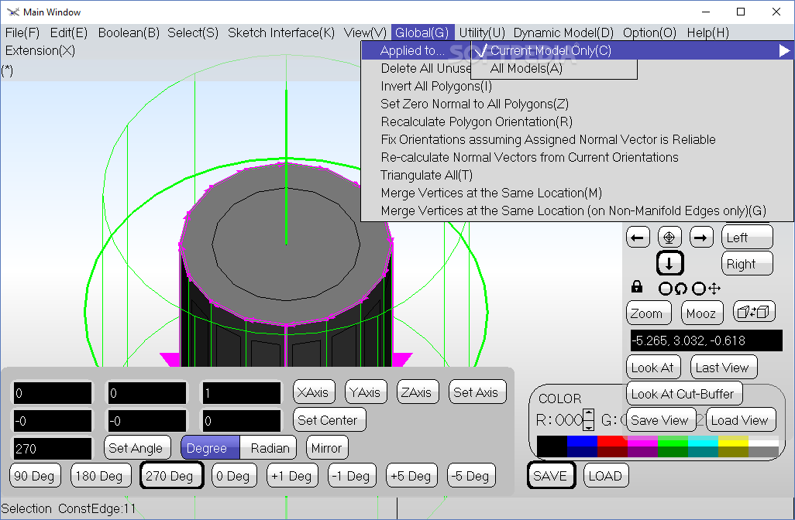Open the Edit(E) menu

click(69, 33)
